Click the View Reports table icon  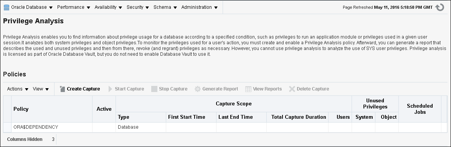[248, 89]
